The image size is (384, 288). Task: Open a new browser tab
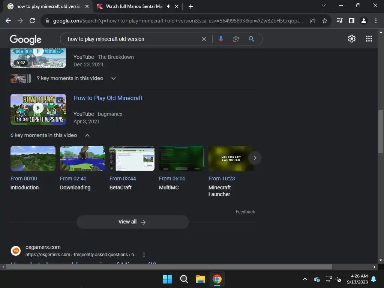[x=191, y=6]
